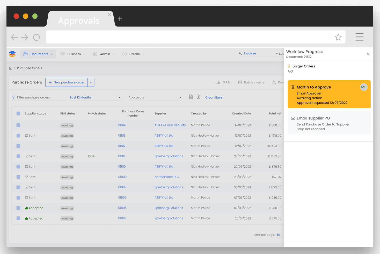Viewport: 380px width, 254px height.
Task: Export list using the Excel export icon
Action: click(191, 96)
